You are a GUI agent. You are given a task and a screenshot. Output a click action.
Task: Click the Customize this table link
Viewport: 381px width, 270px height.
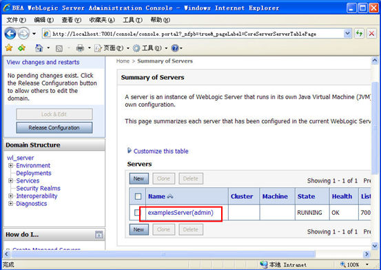(x=161, y=151)
